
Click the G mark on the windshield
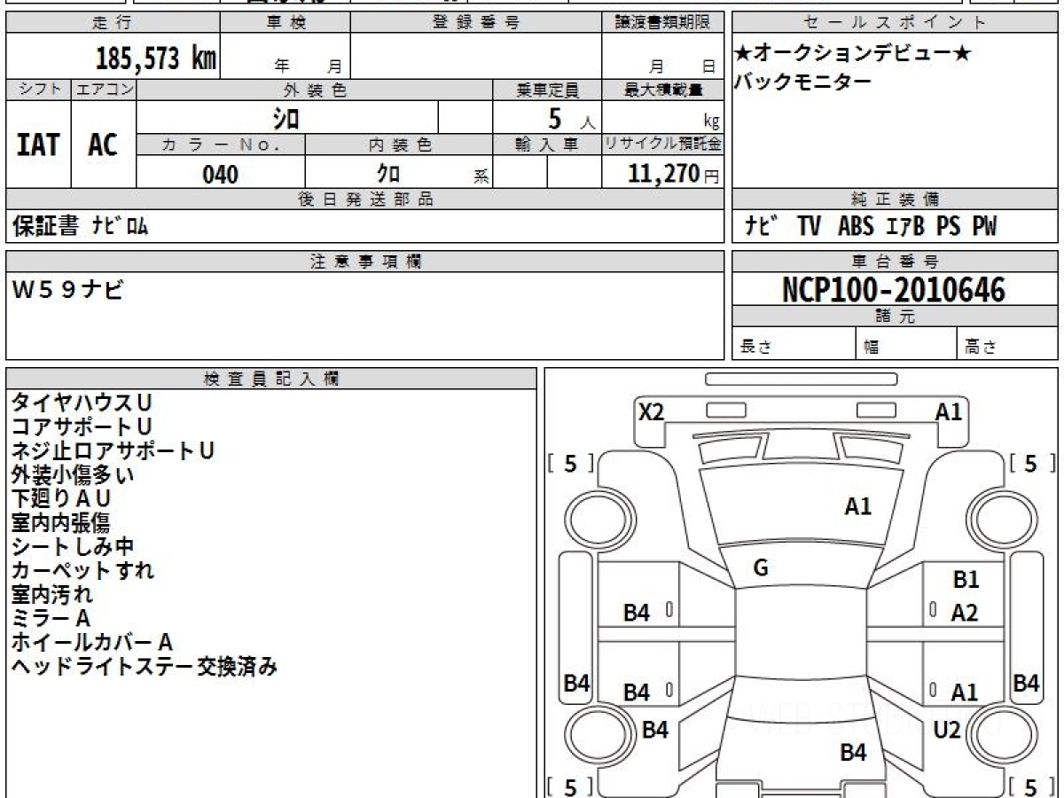761,568
